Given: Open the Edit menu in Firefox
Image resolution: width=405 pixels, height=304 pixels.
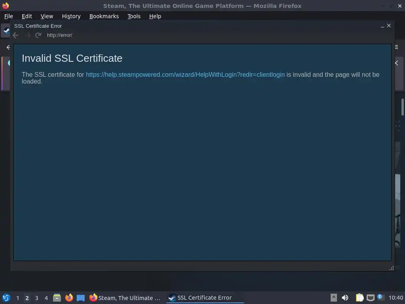Looking at the screenshot, I should [x=27, y=16].
